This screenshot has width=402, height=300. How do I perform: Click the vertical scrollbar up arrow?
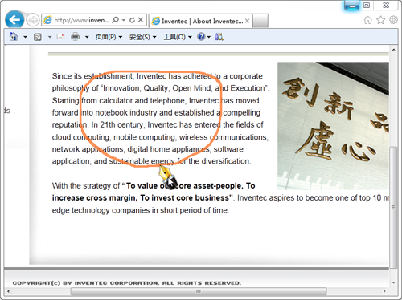[x=393, y=50]
